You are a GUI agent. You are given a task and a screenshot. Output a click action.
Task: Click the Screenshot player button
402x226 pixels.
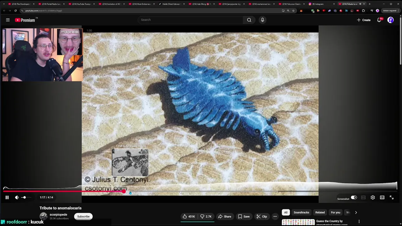(343, 199)
